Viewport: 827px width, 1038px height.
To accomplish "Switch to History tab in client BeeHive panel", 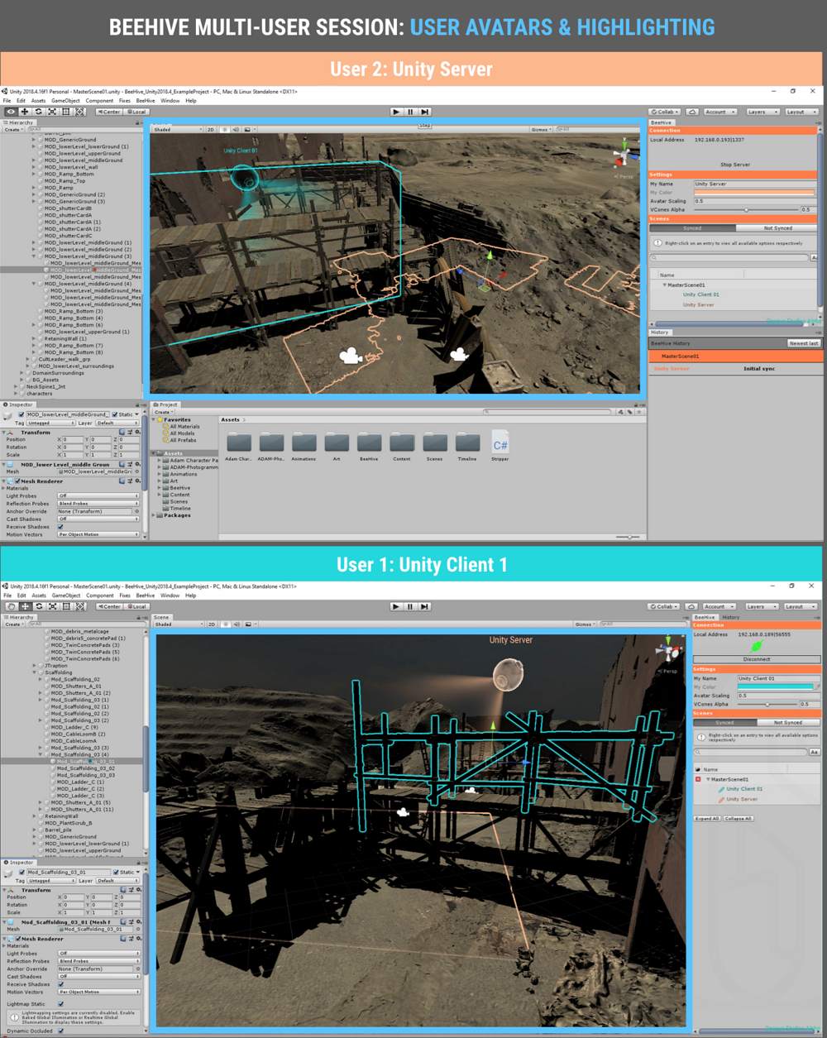I will pos(731,617).
